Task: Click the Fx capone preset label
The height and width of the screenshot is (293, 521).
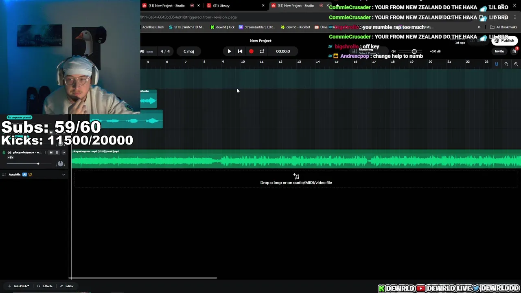Action: (x=19, y=117)
